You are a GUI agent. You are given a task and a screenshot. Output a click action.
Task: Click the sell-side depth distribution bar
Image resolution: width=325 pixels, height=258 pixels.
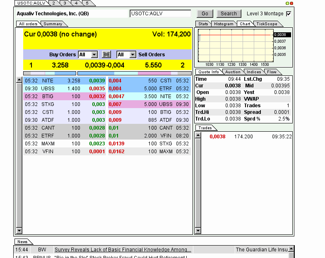(135, 73)
